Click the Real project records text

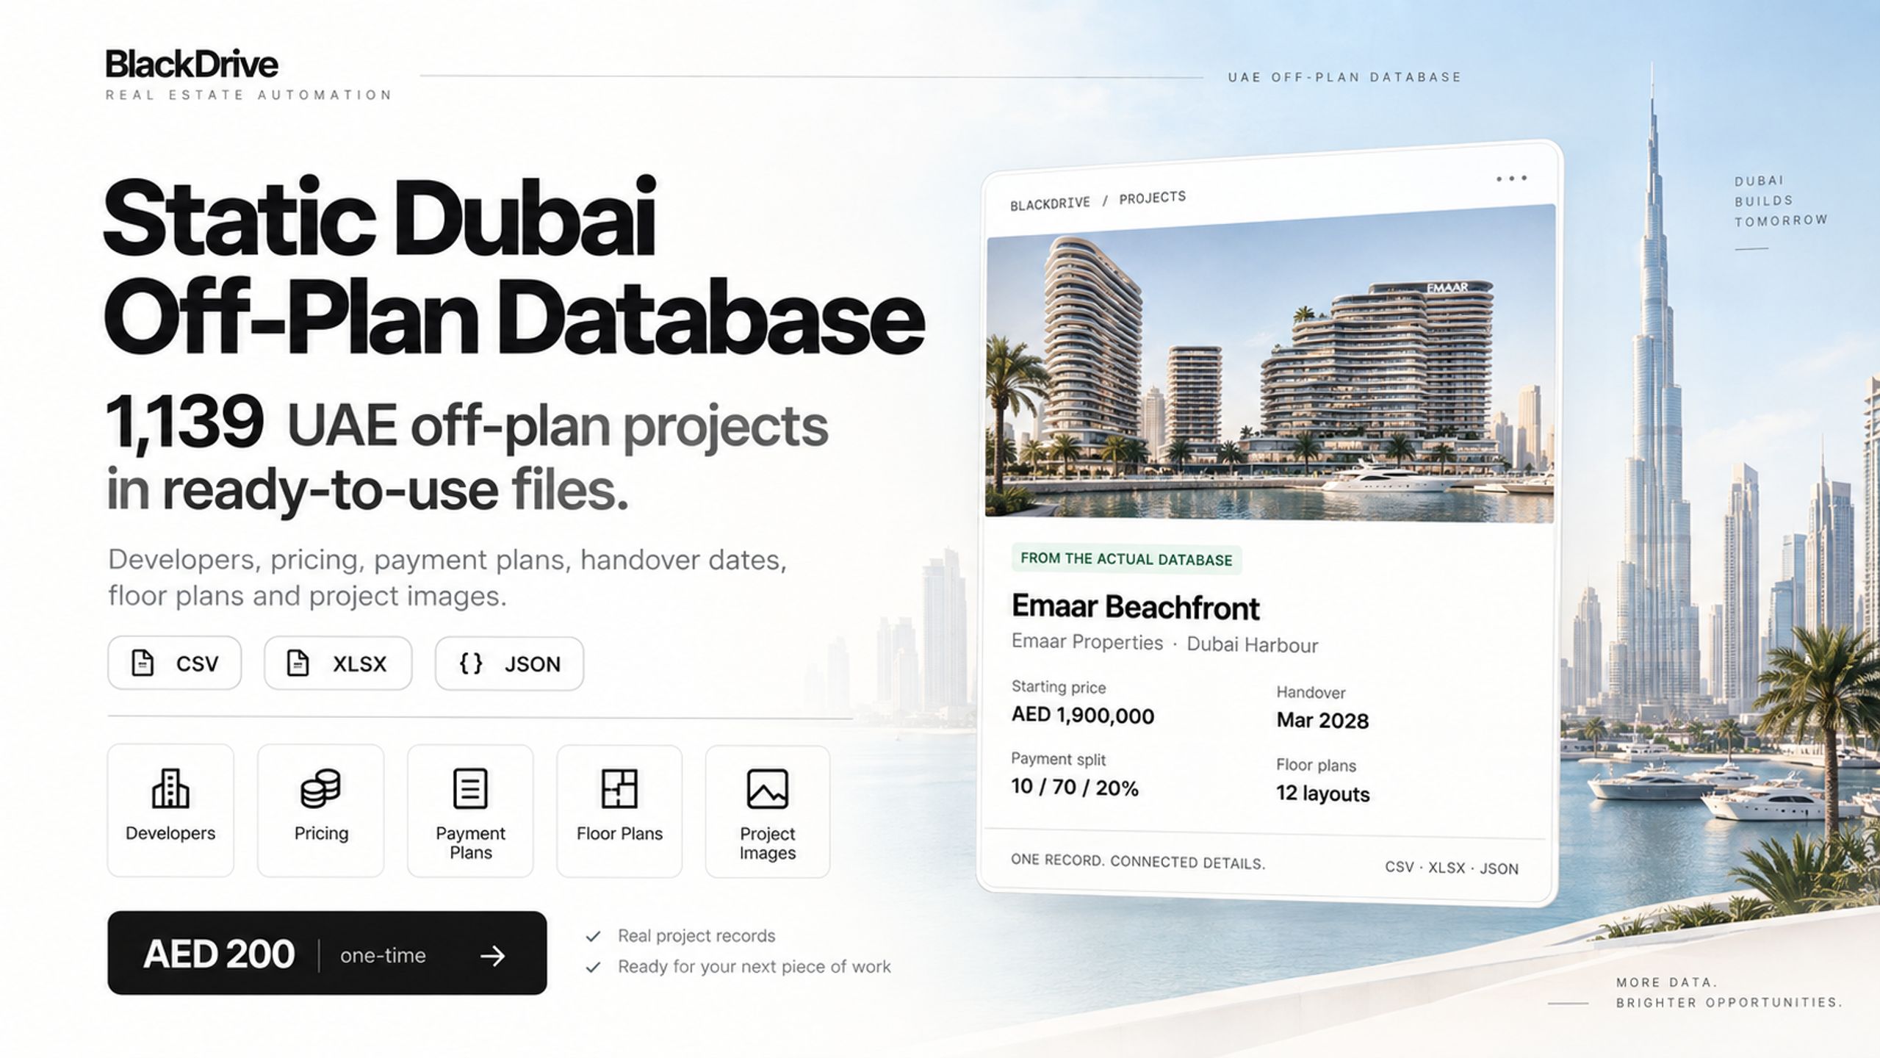[x=696, y=936]
